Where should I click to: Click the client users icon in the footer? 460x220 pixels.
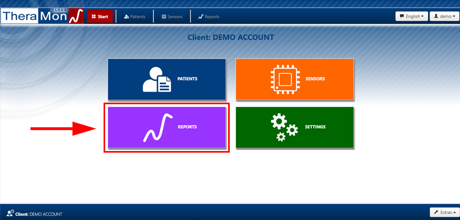[11, 214]
